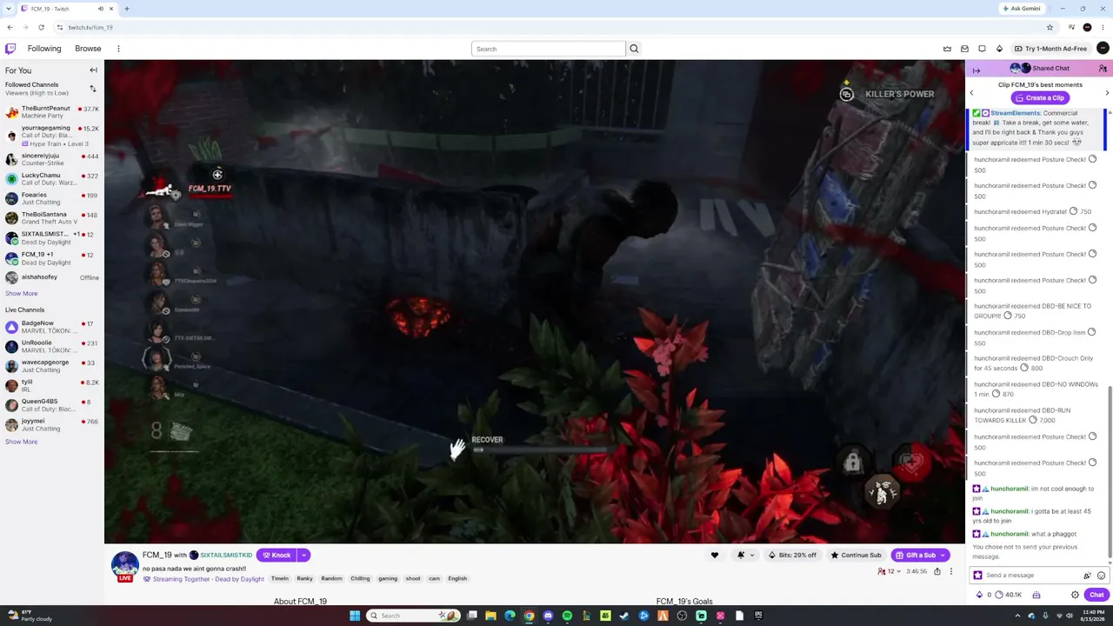The image size is (1113, 626).
Task: Open Get Bits diamond icon in top bar
Action: pyautogui.click(x=999, y=49)
